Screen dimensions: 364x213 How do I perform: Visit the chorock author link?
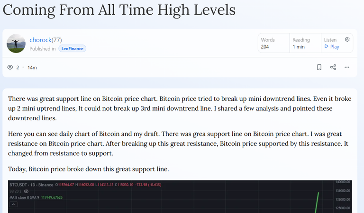[40, 40]
